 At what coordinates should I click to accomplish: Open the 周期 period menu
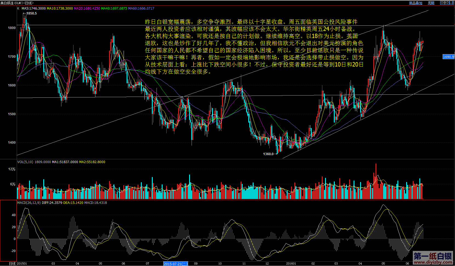coord(431,3)
